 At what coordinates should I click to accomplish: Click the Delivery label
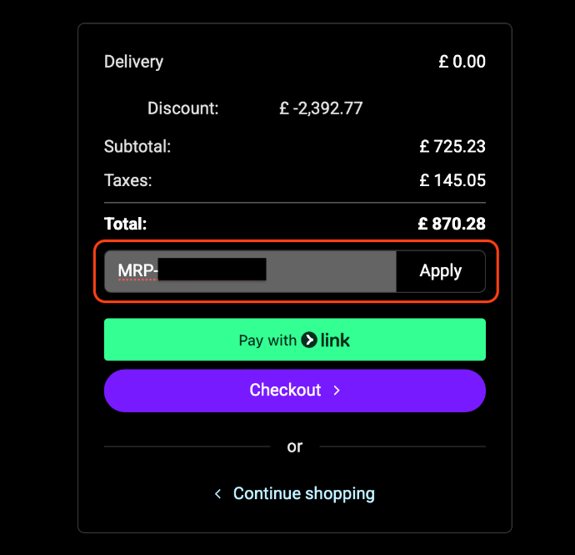[133, 62]
